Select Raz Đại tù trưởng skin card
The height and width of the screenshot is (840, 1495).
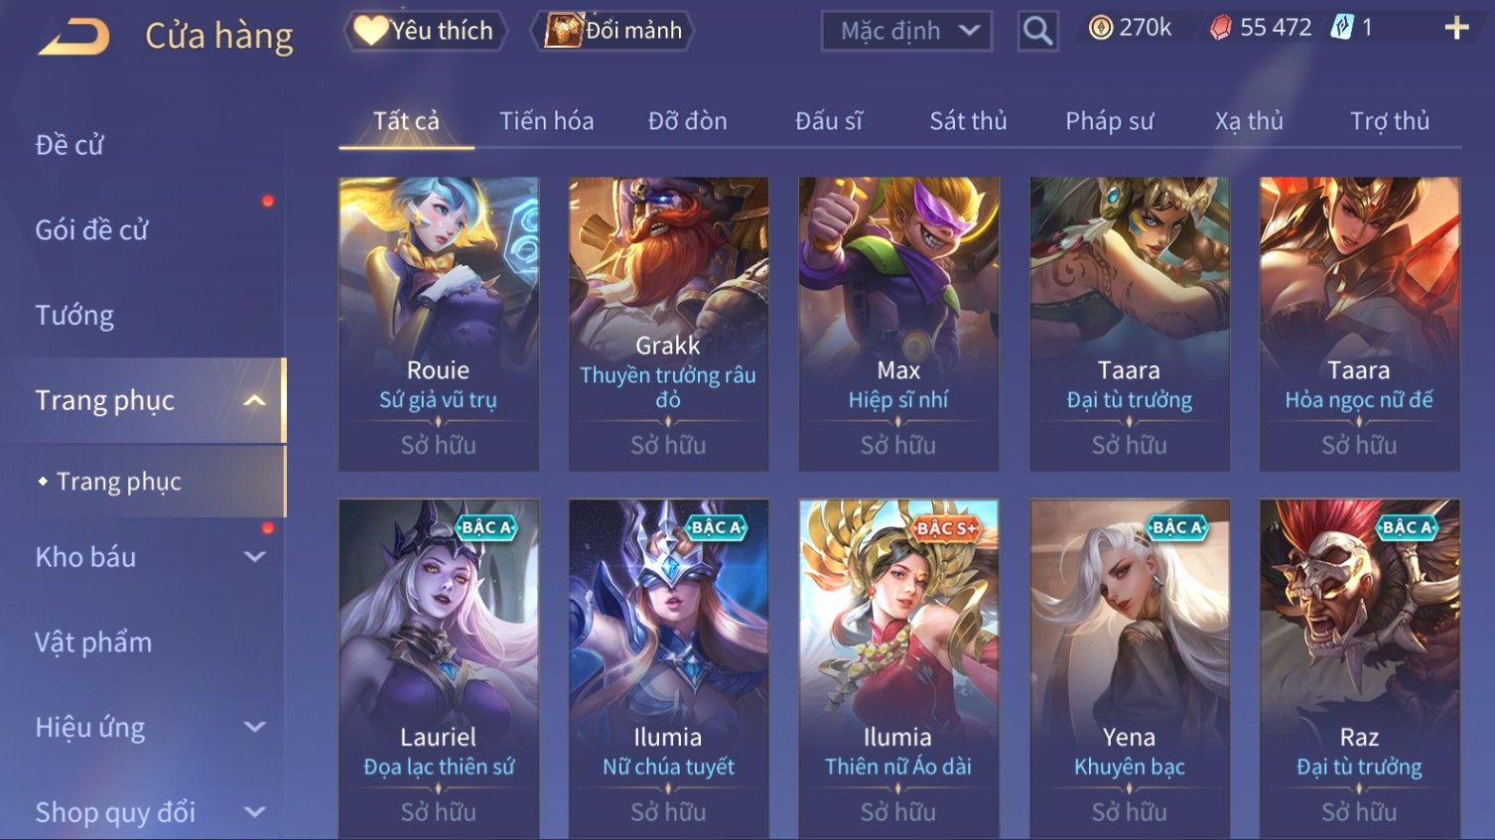click(x=1359, y=668)
